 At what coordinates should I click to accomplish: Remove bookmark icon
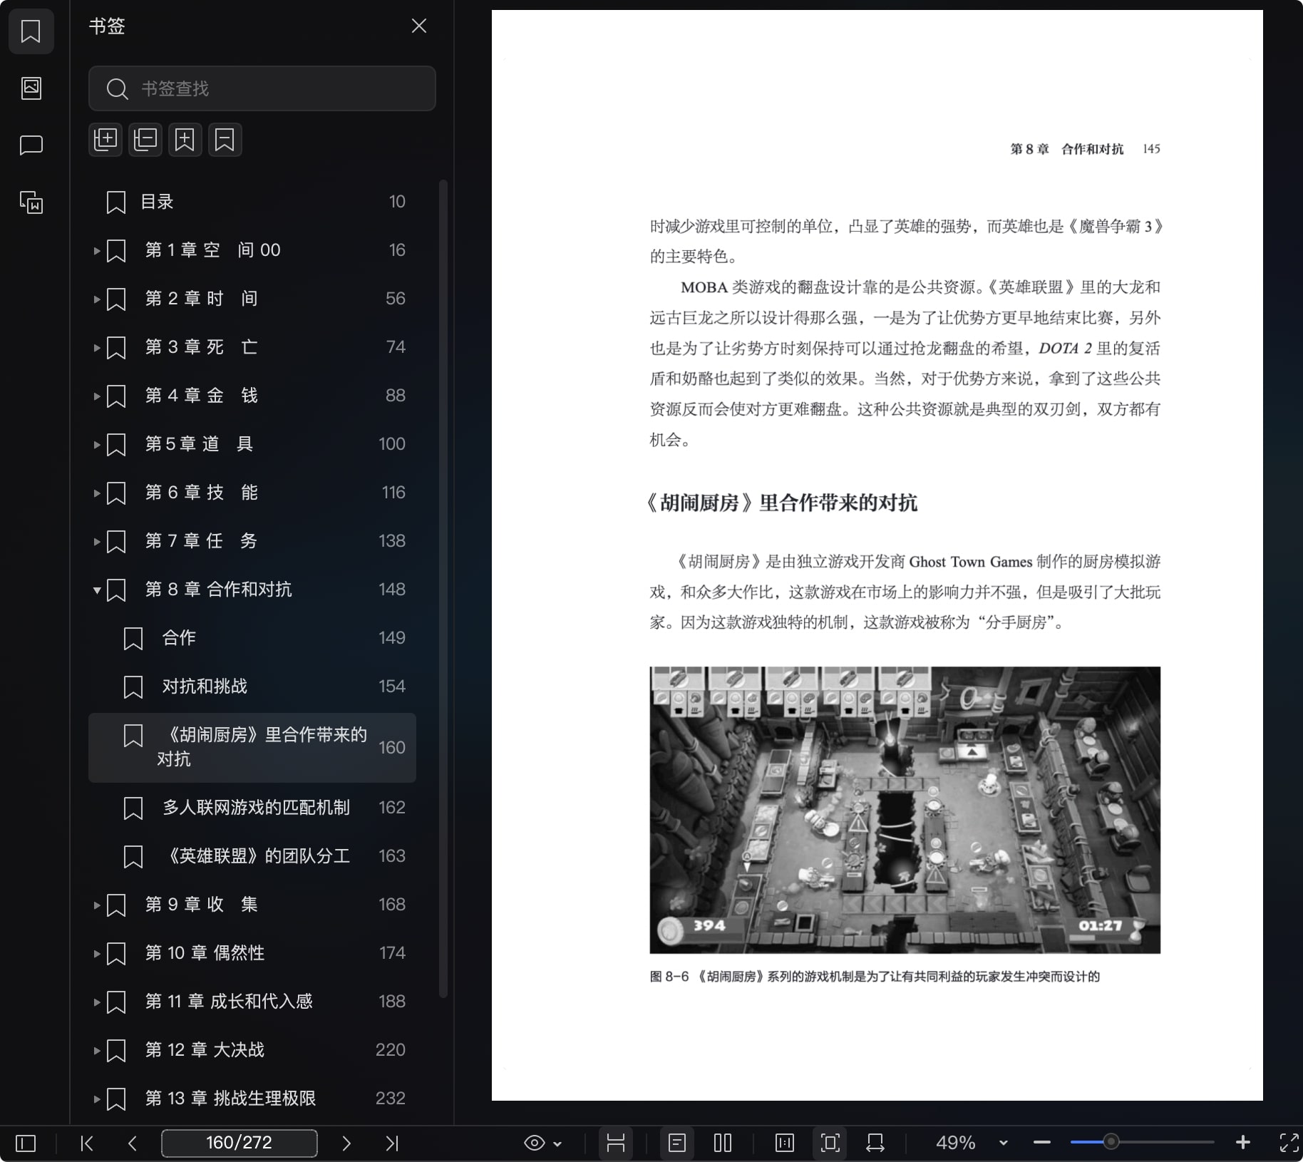[225, 139]
